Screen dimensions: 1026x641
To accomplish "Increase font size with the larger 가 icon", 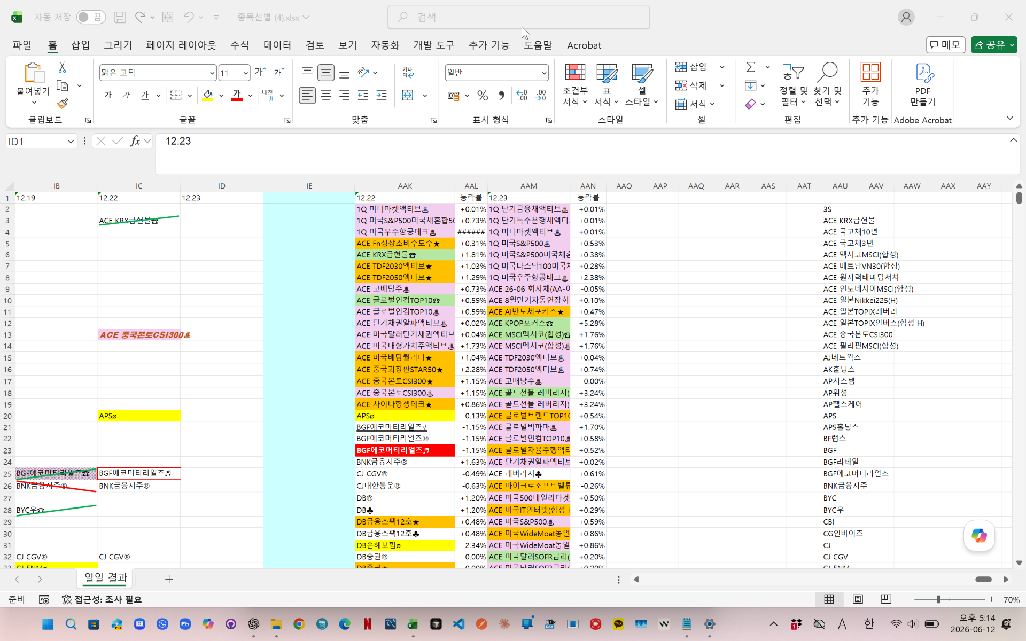I will (x=260, y=72).
